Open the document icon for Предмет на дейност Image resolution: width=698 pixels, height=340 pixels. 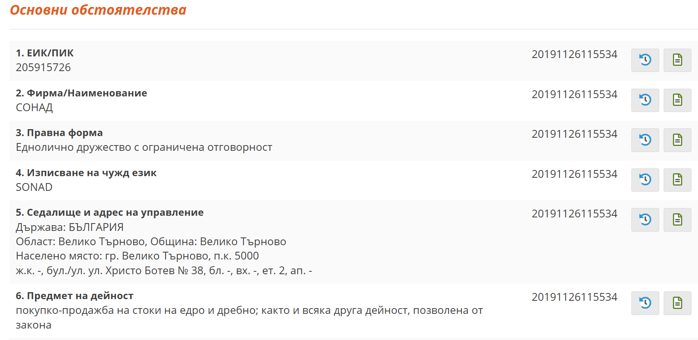pos(678,303)
